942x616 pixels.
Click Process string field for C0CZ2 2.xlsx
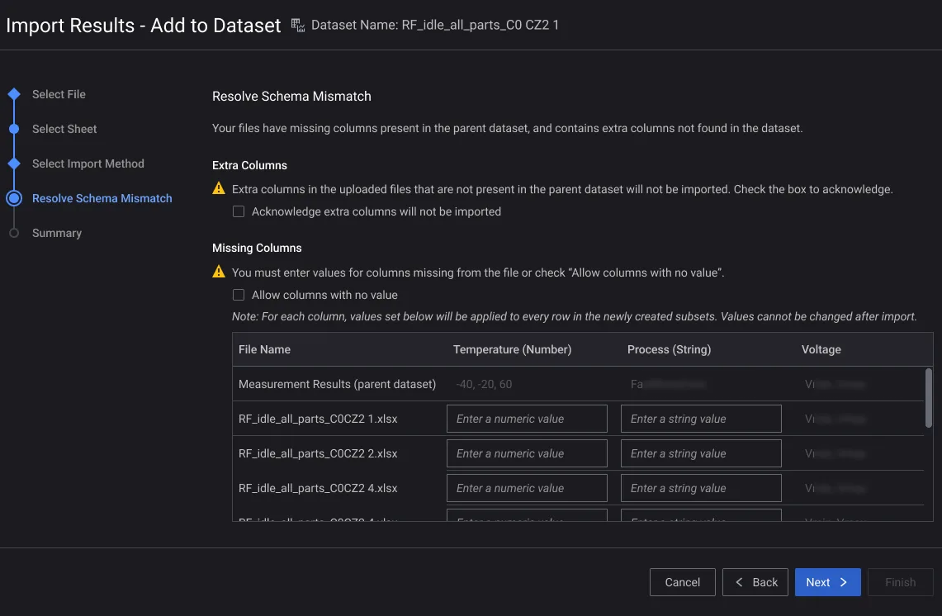[701, 453]
